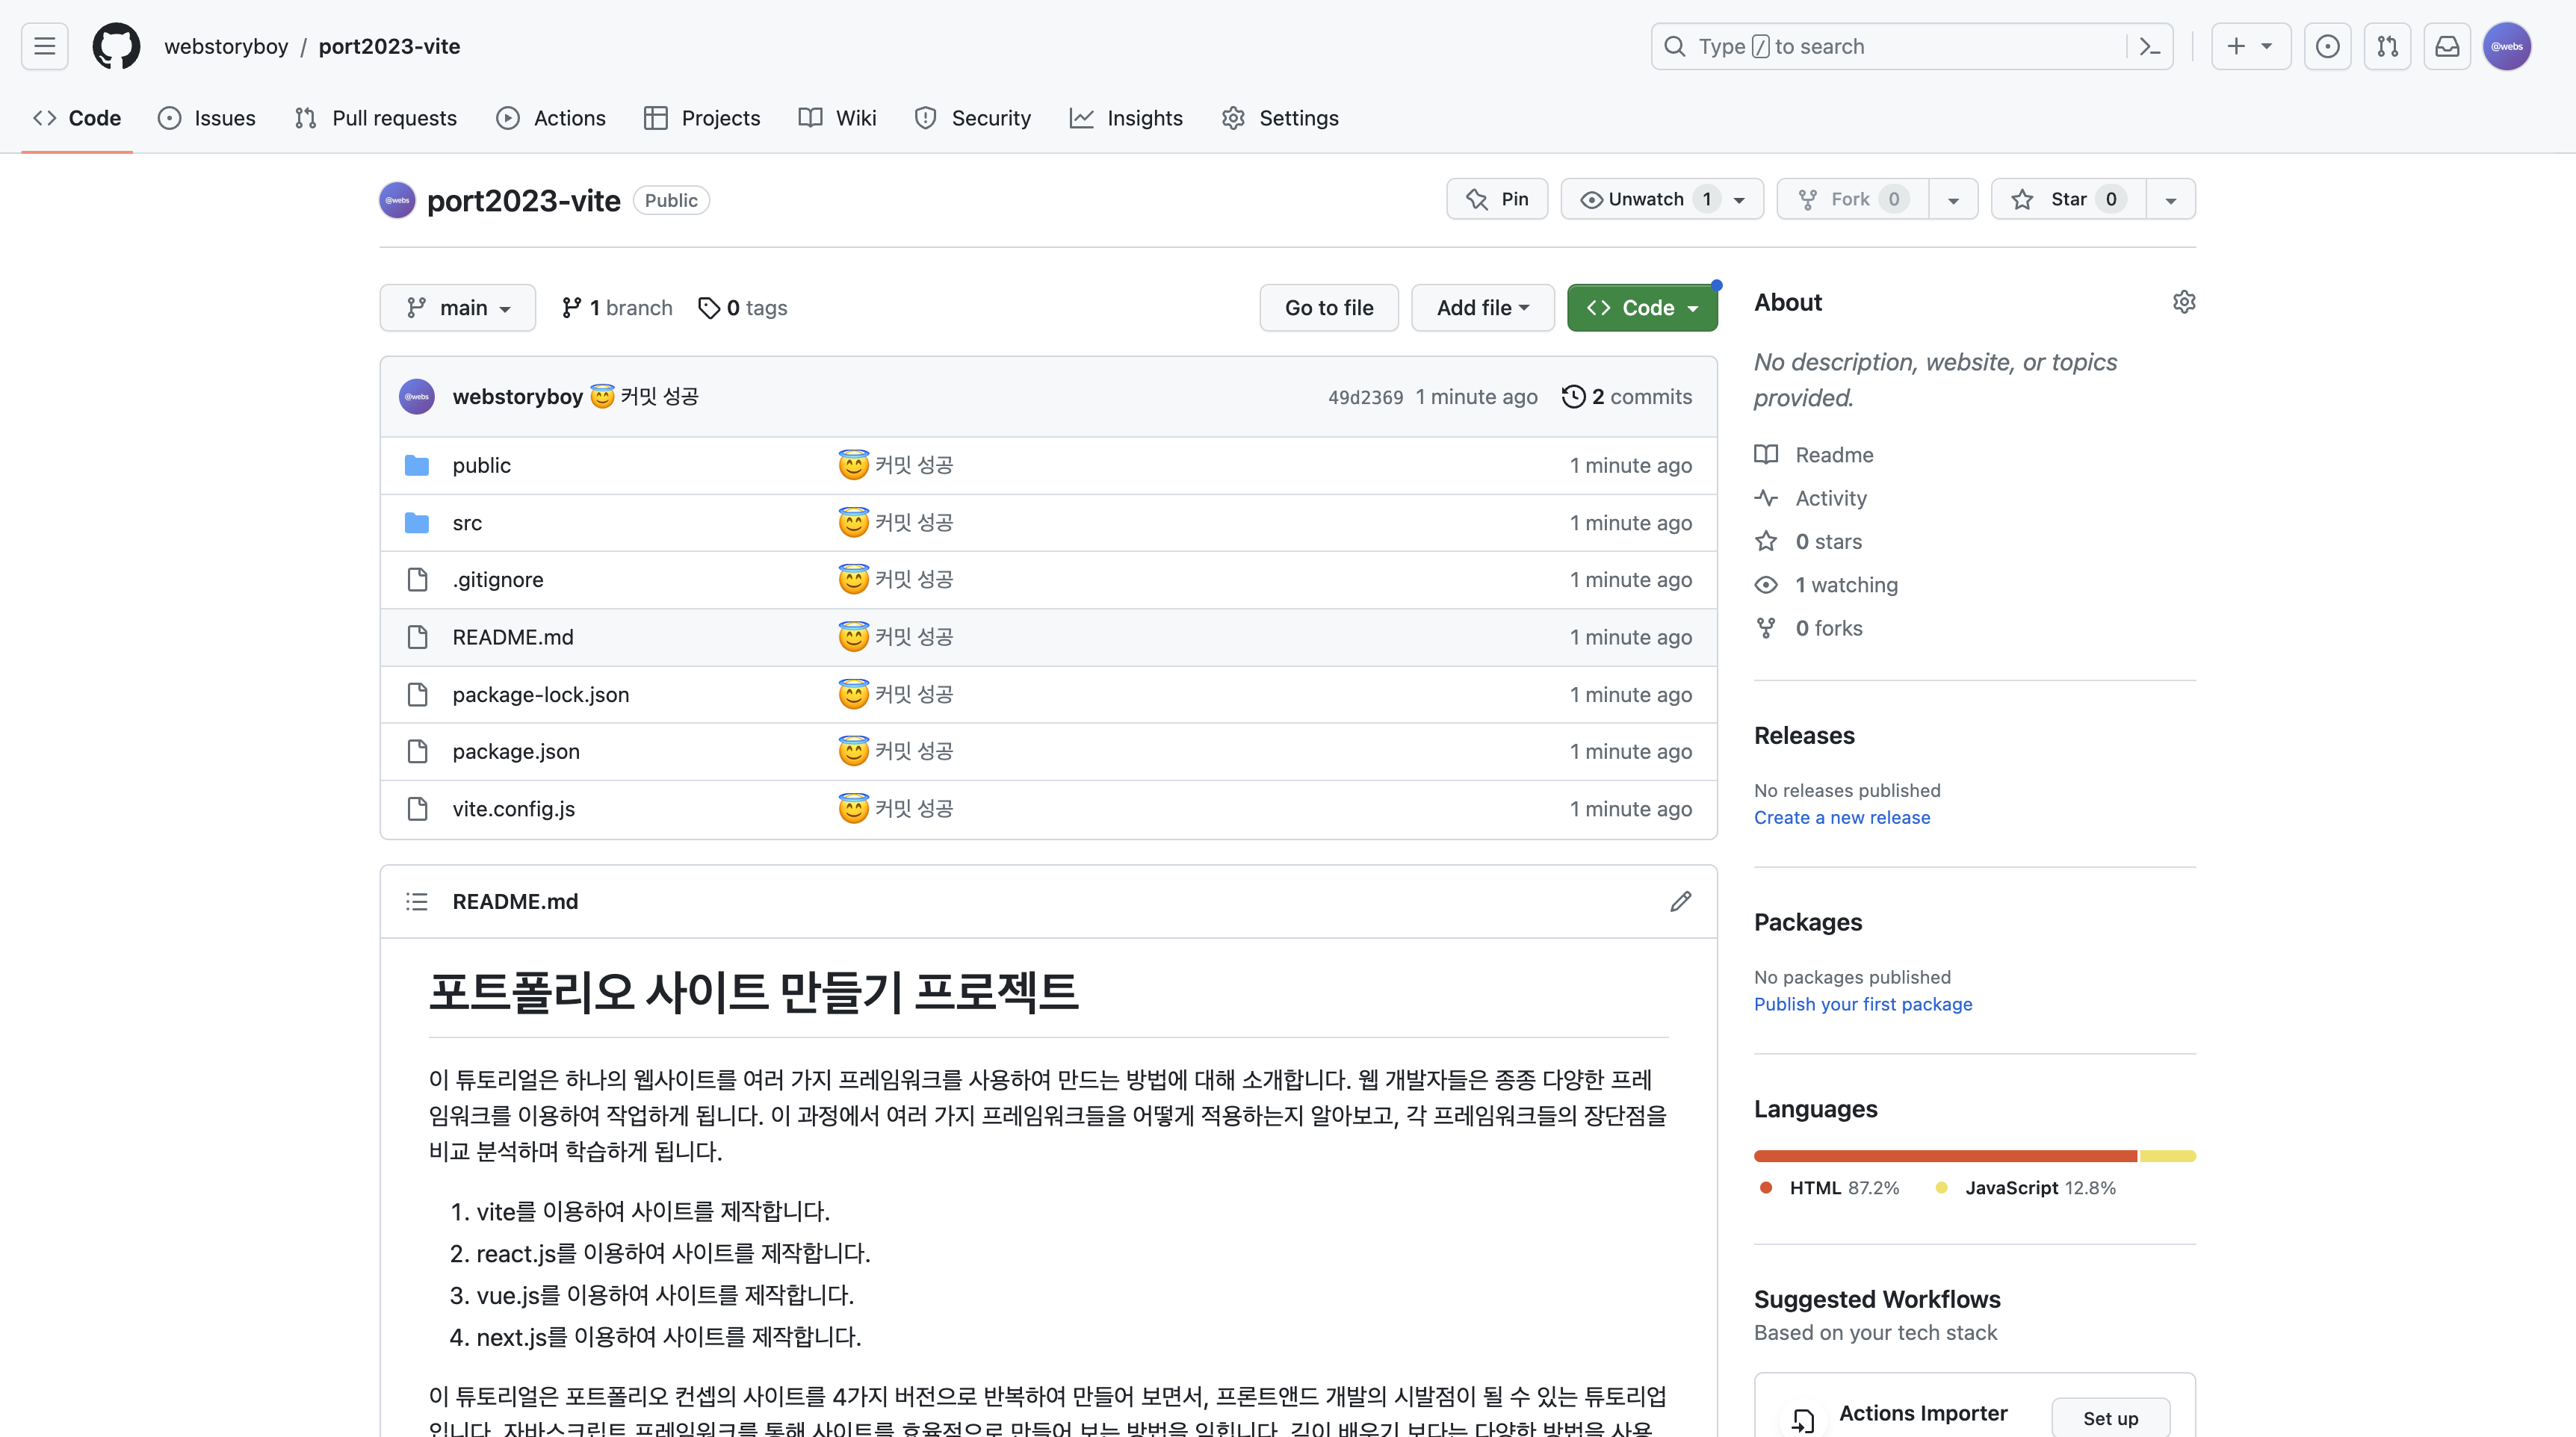Open the README.md file row
Screen dimensions: 2576x1437
1048,638
